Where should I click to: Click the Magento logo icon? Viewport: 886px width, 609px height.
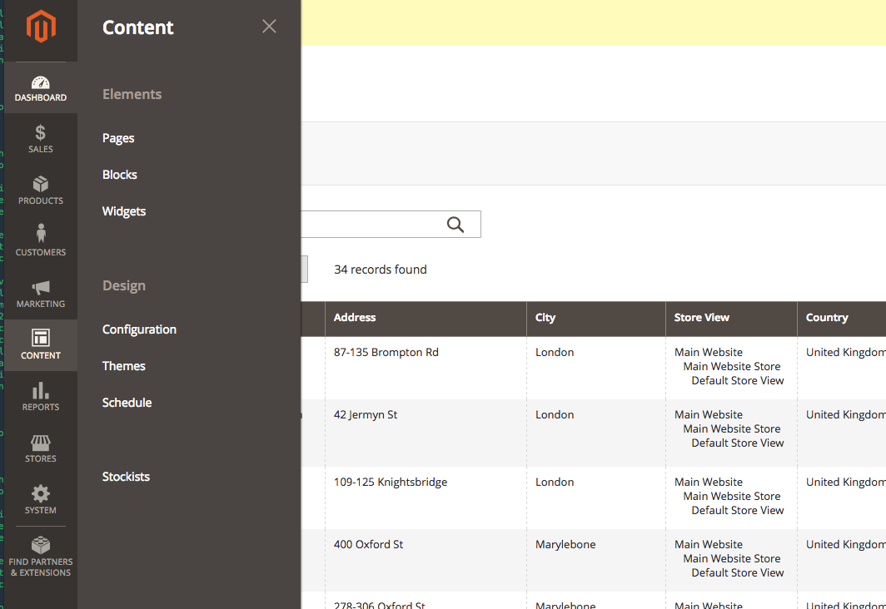41,26
